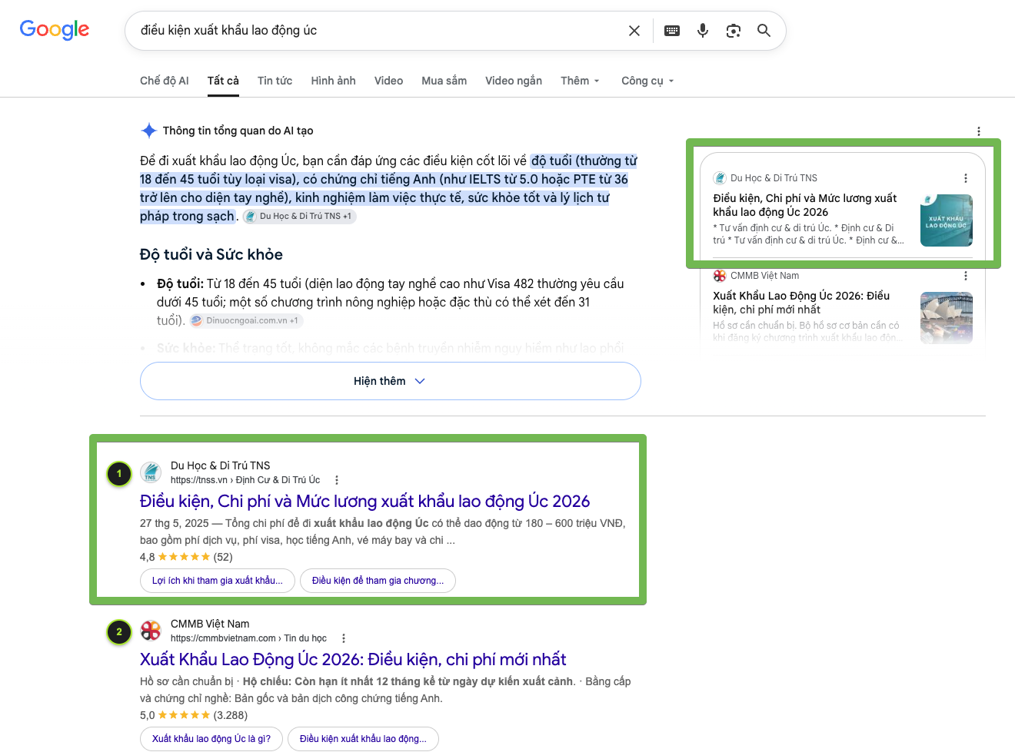Viewport: 1015px width, 752px height.
Task: Open the Dinuocngoai.com.vn +1 source chip
Action: (246, 321)
